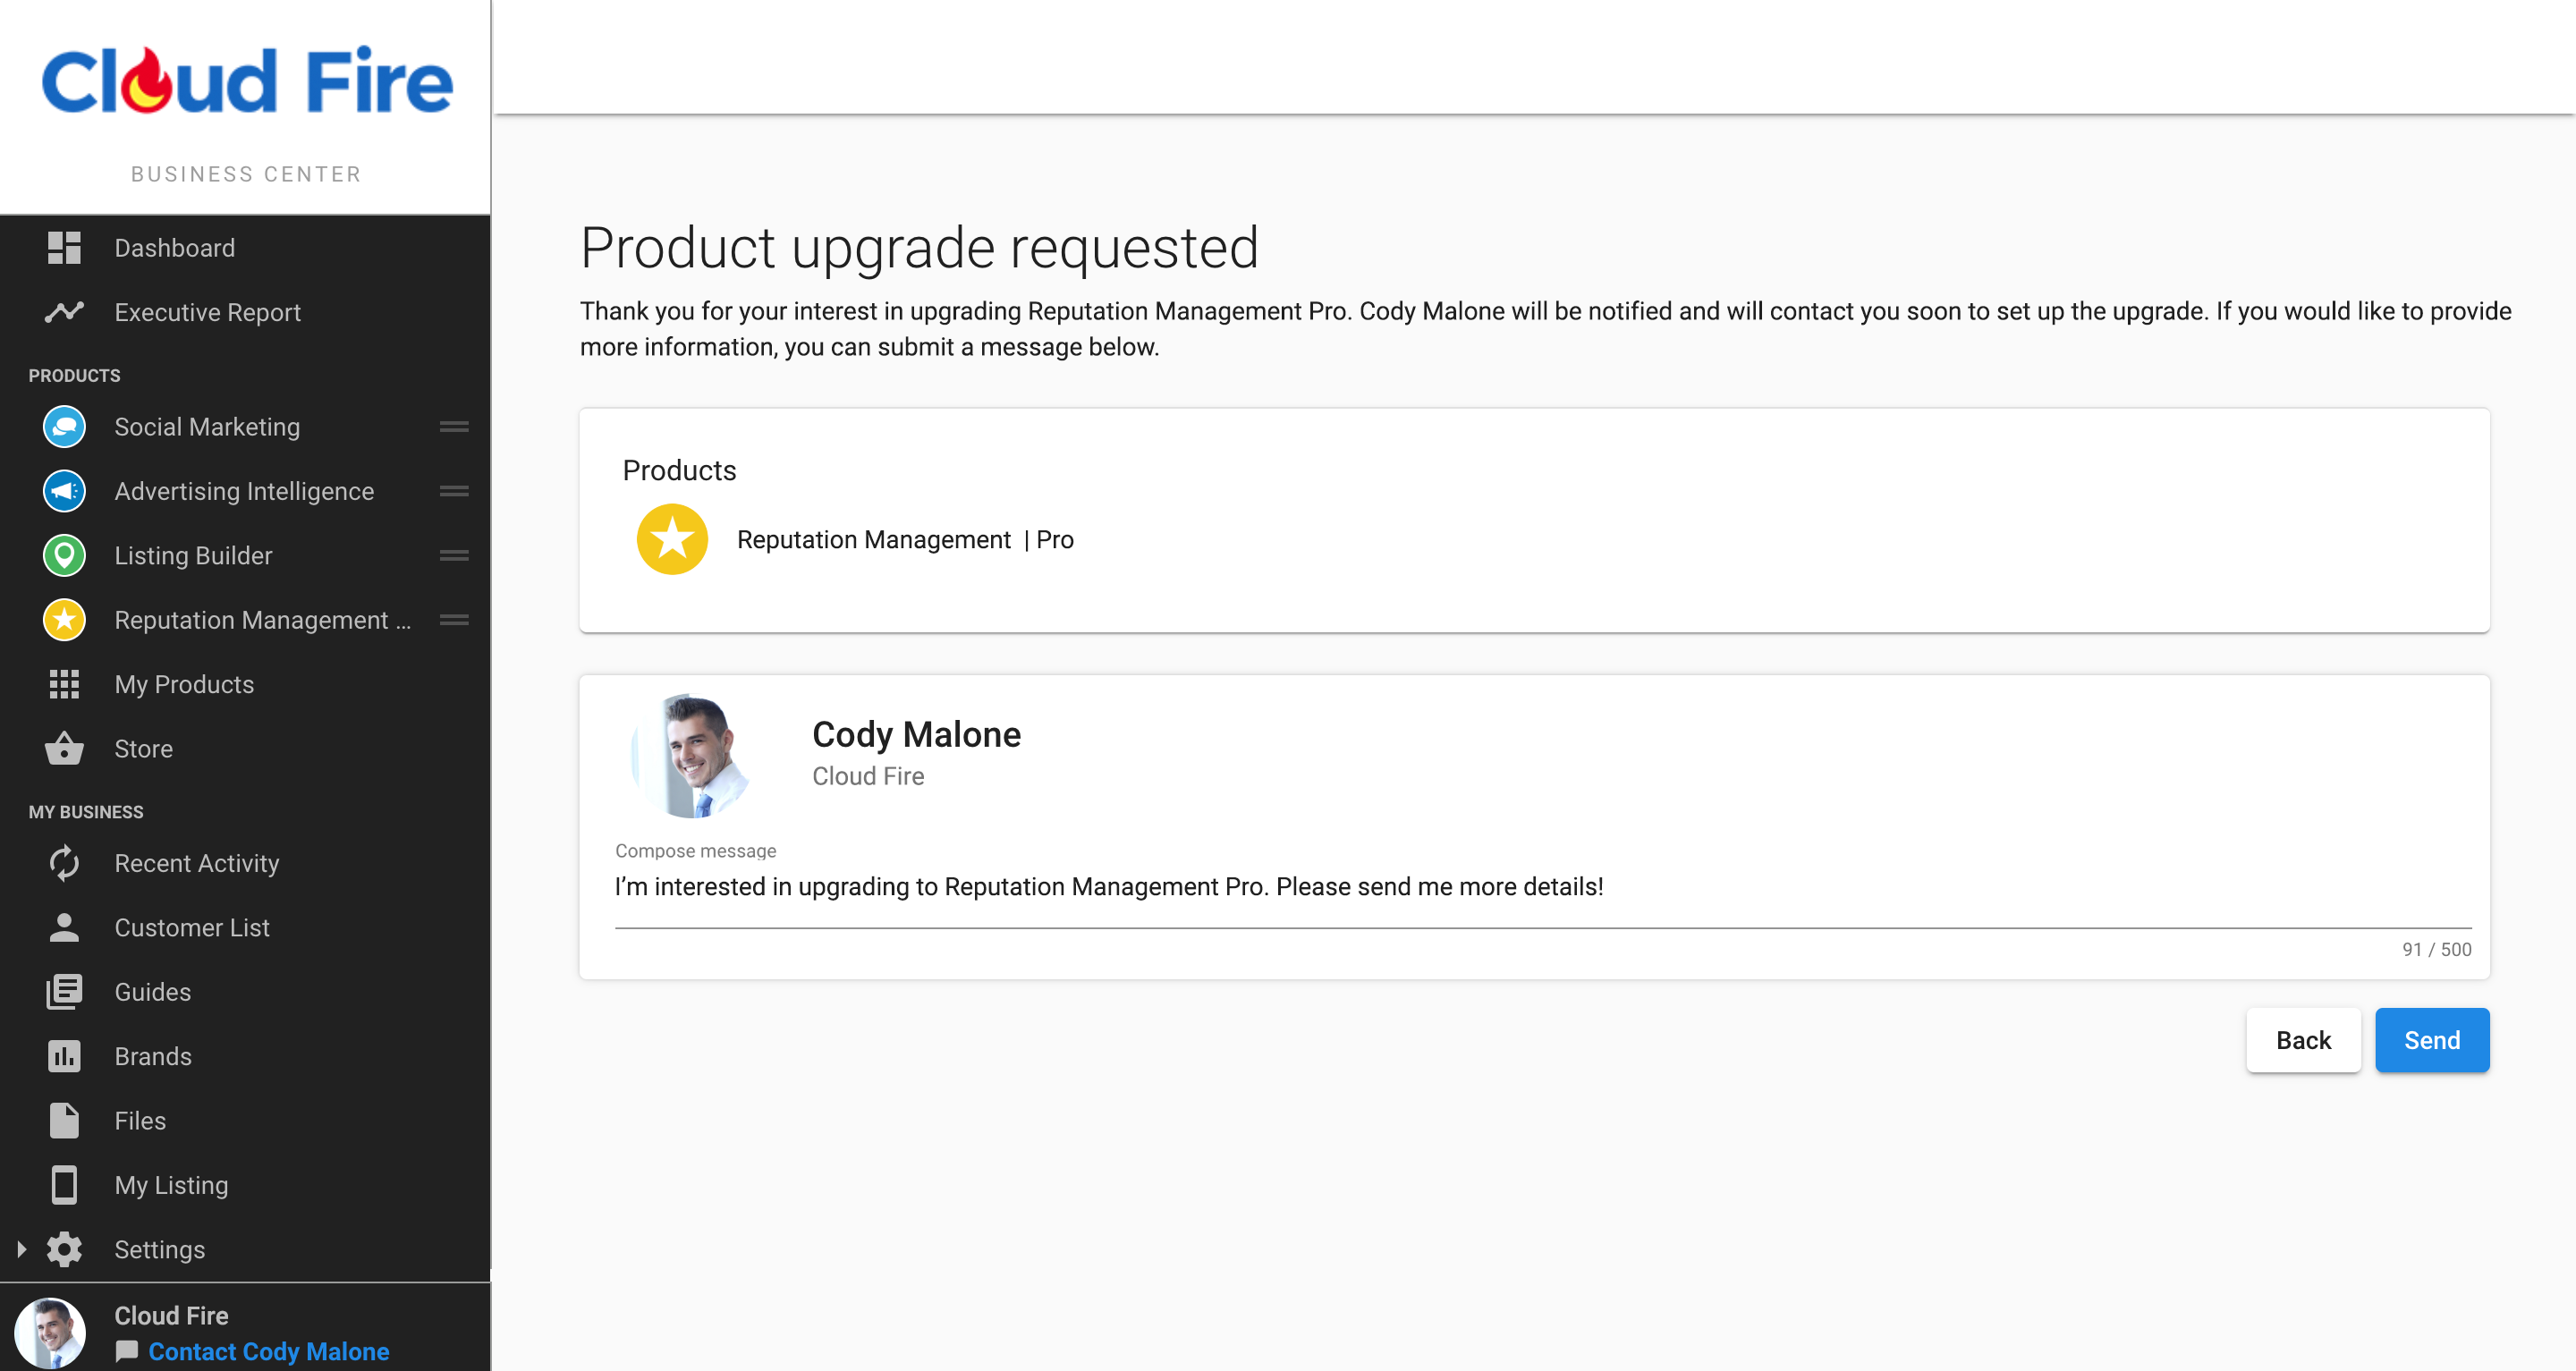Viewport: 2576px width, 1371px height.
Task: Click the MY BUSINESS section header in sidebar
Action: click(86, 812)
